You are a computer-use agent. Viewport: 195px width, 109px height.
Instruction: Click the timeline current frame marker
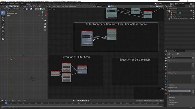coord(6,103)
